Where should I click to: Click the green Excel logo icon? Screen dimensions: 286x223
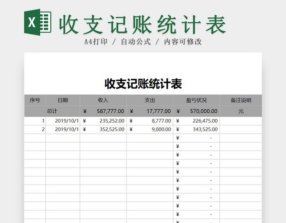coord(38,22)
